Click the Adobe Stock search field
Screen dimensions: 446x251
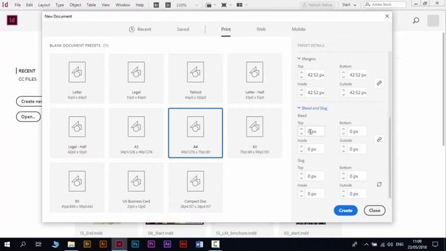pyautogui.click(x=385, y=5)
